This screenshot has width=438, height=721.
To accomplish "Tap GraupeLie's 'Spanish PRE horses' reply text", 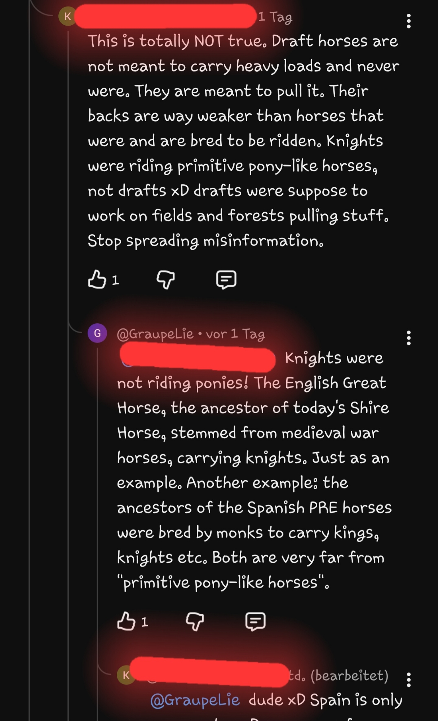I will pos(254,508).
